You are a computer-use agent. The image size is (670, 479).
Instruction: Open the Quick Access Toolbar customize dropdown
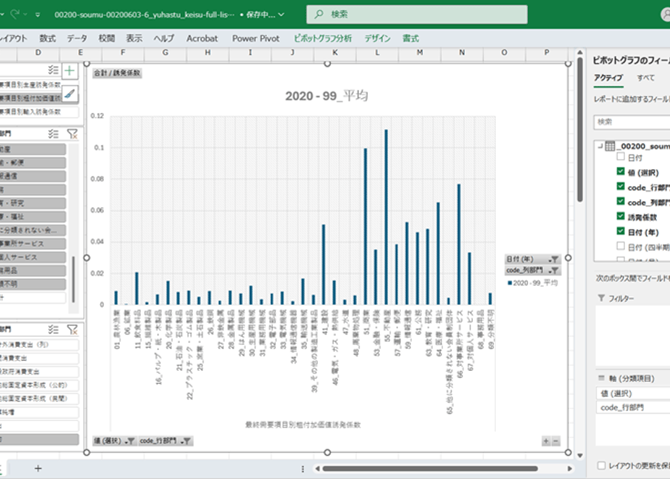38,15
